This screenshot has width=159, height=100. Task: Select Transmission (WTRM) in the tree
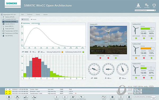[11, 33]
